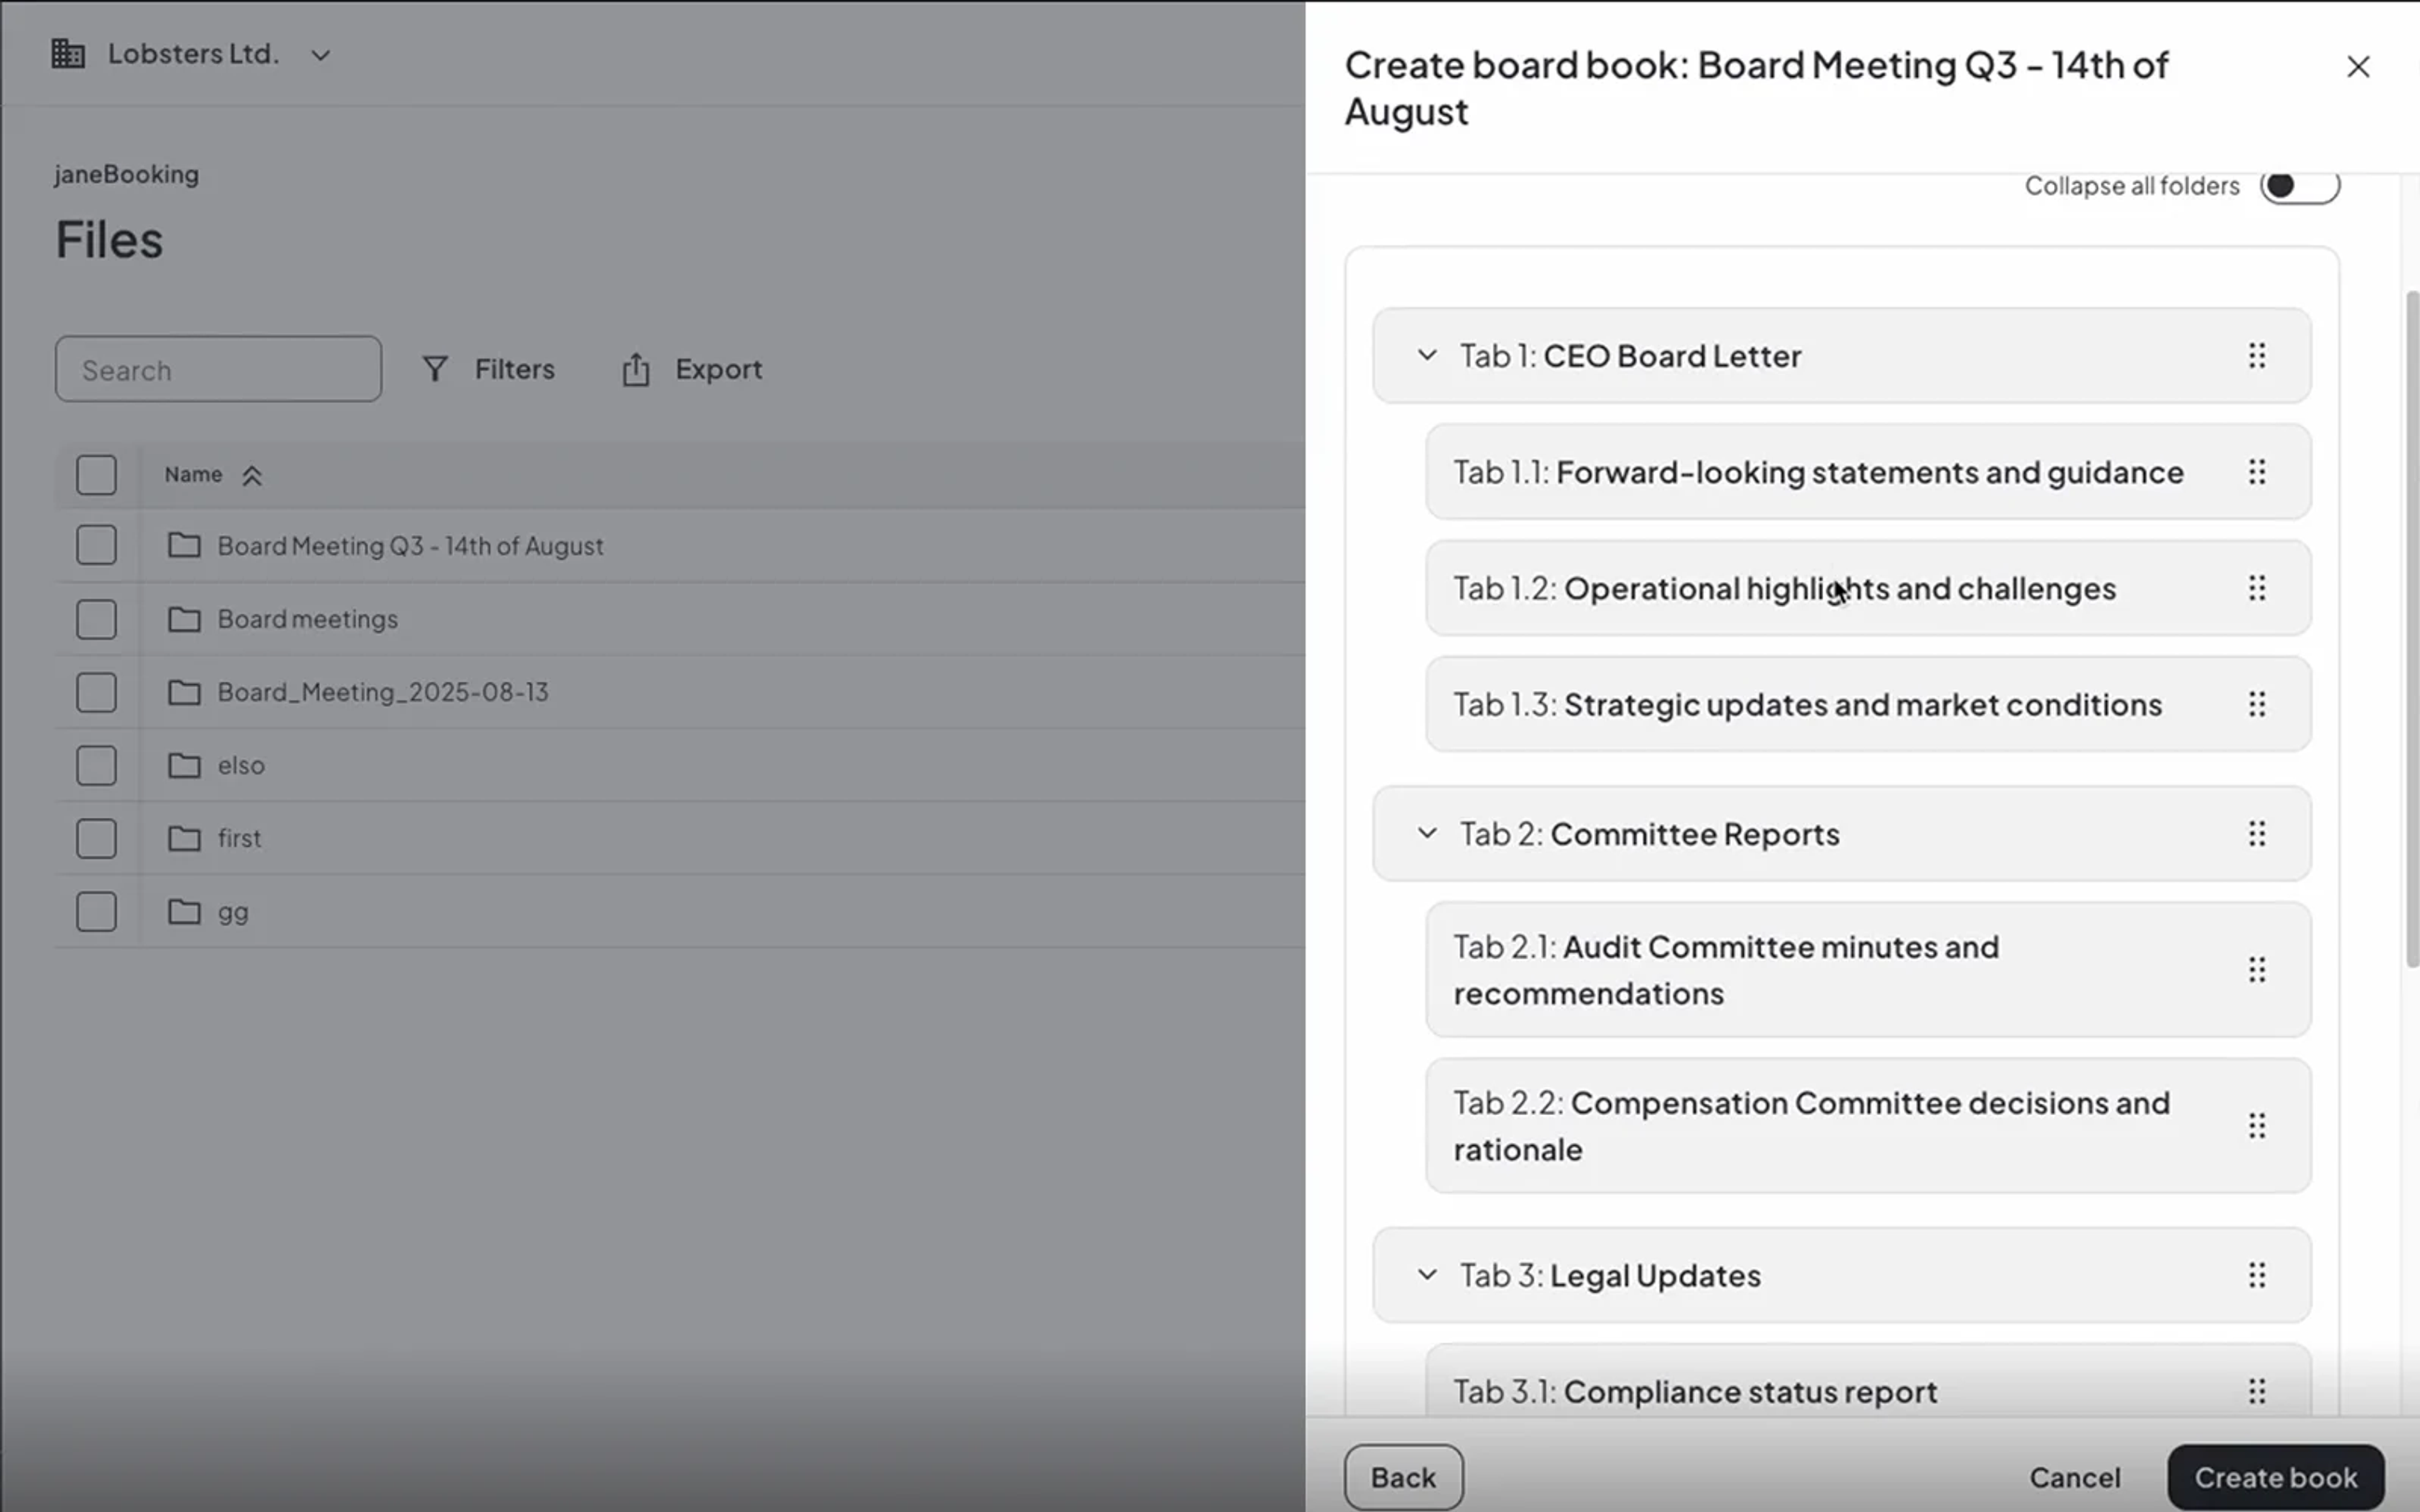Check the box for Board_Meeting_2025-08-13
This screenshot has width=2420, height=1512.
96,692
